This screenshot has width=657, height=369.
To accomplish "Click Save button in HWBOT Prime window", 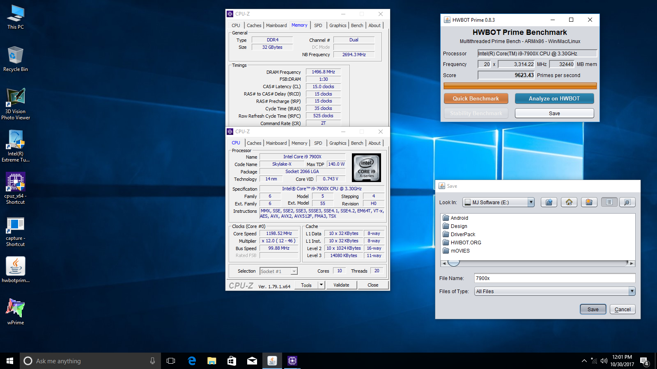I will tap(554, 113).
